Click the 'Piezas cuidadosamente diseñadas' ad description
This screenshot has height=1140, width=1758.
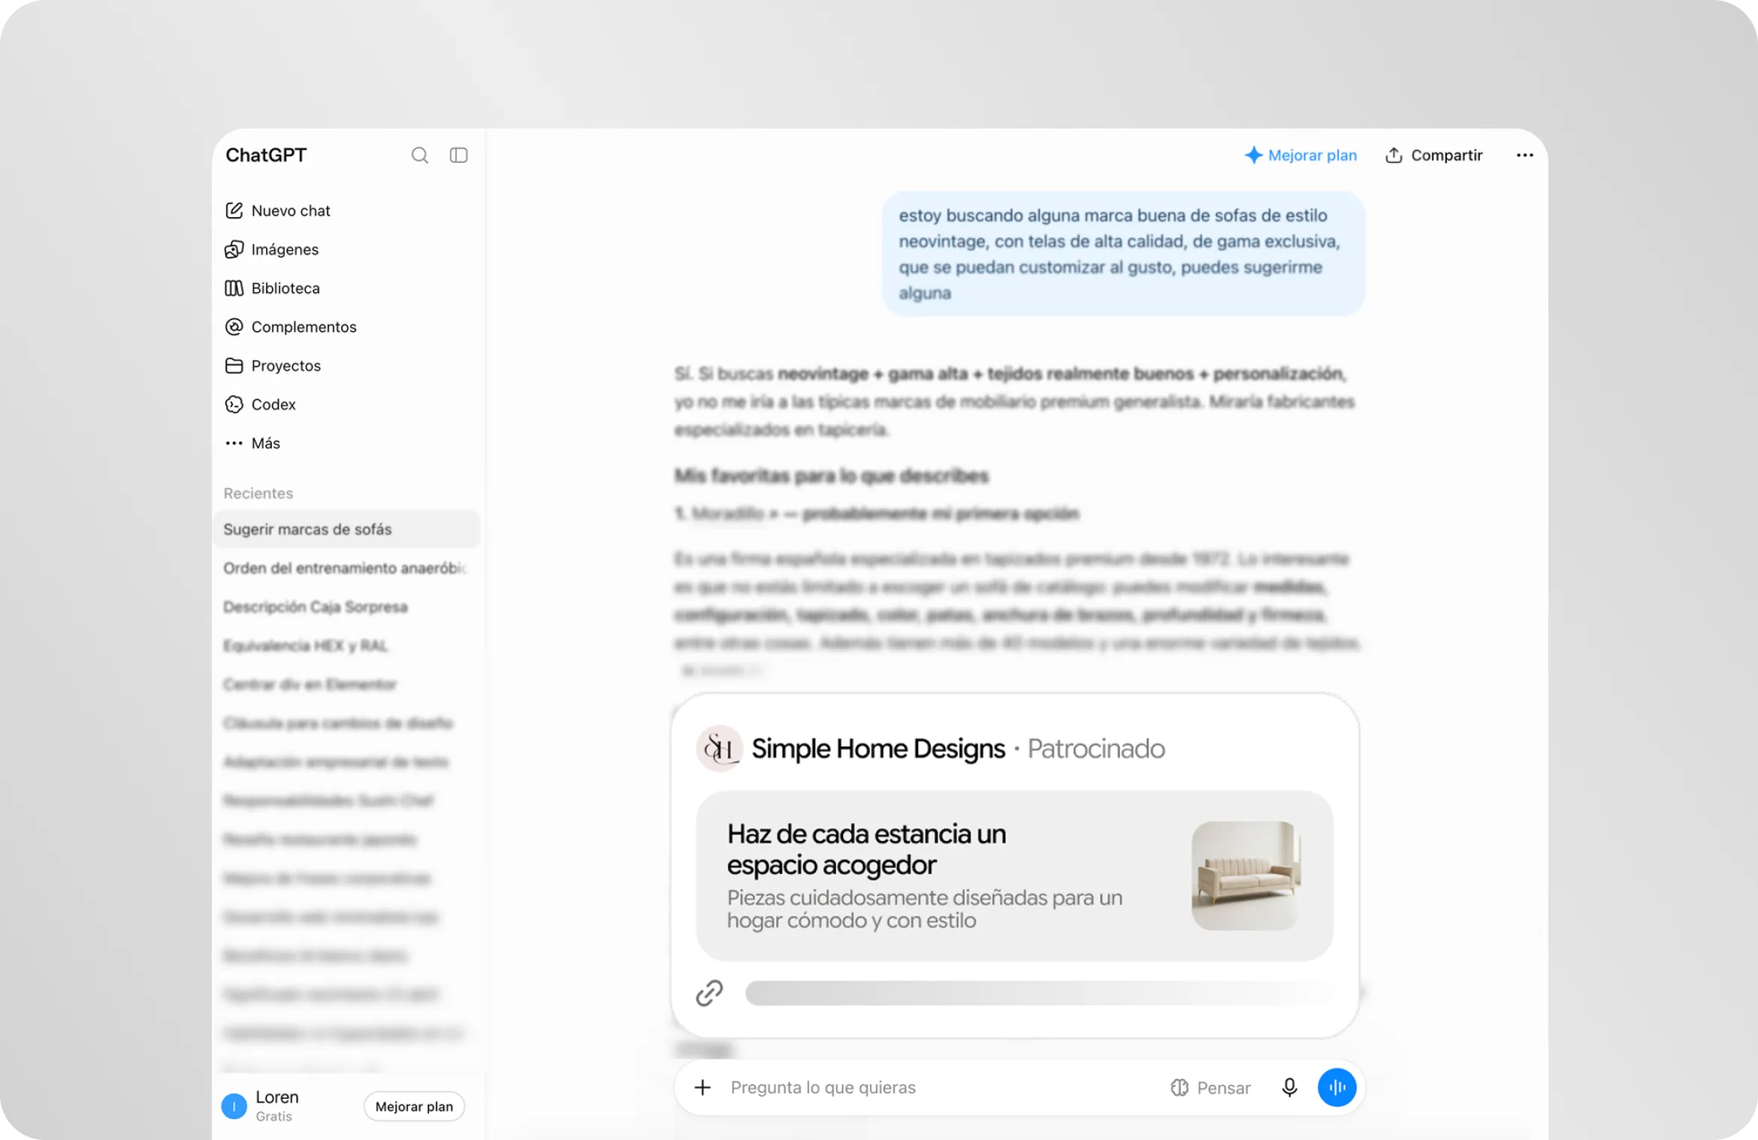click(x=925, y=909)
